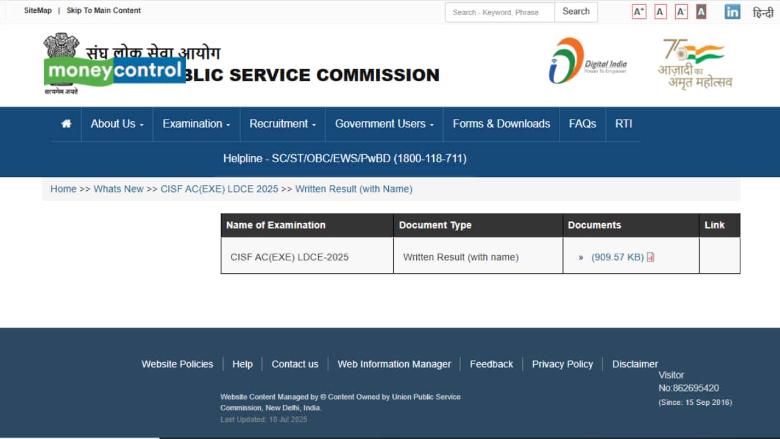Reset font size with normal A icon
Image resolution: width=780 pixels, height=439 pixels.
point(661,12)
